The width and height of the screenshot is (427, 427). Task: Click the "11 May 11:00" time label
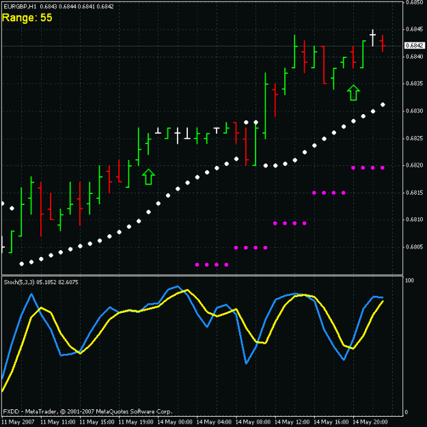(x=58, y=422)
